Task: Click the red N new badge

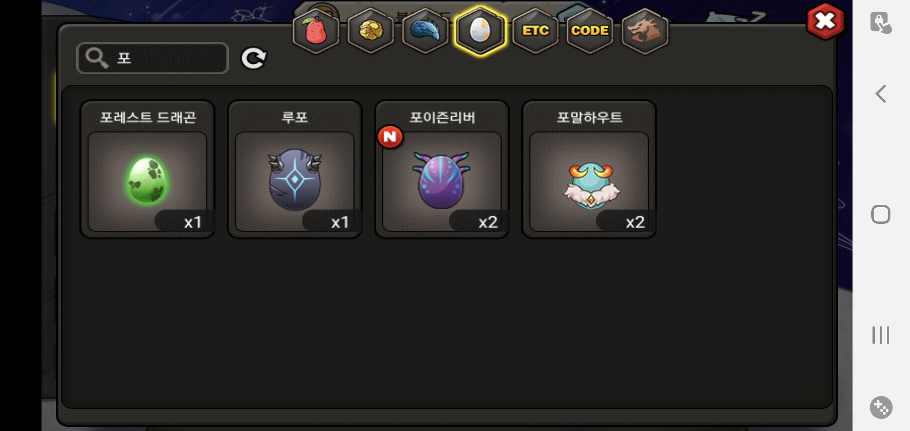Action: 390,137
